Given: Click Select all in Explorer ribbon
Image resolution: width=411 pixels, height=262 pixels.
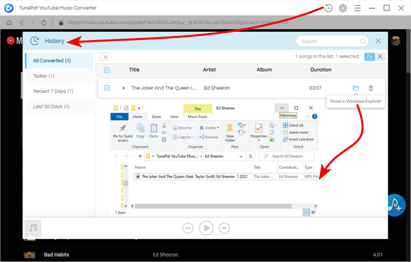Looking at the screenshot, I should click(293, 125).
